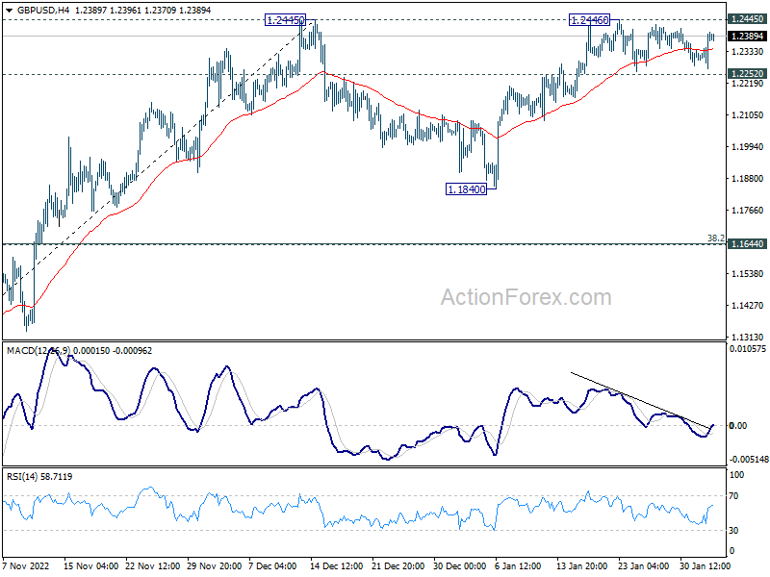This screenshot has width=770, height=577.
Task: Select the 22 Nov 12:00 time label
Action: coord(153,565)
